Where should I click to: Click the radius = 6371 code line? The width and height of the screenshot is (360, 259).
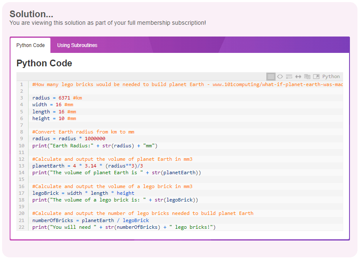coord(57,98)
